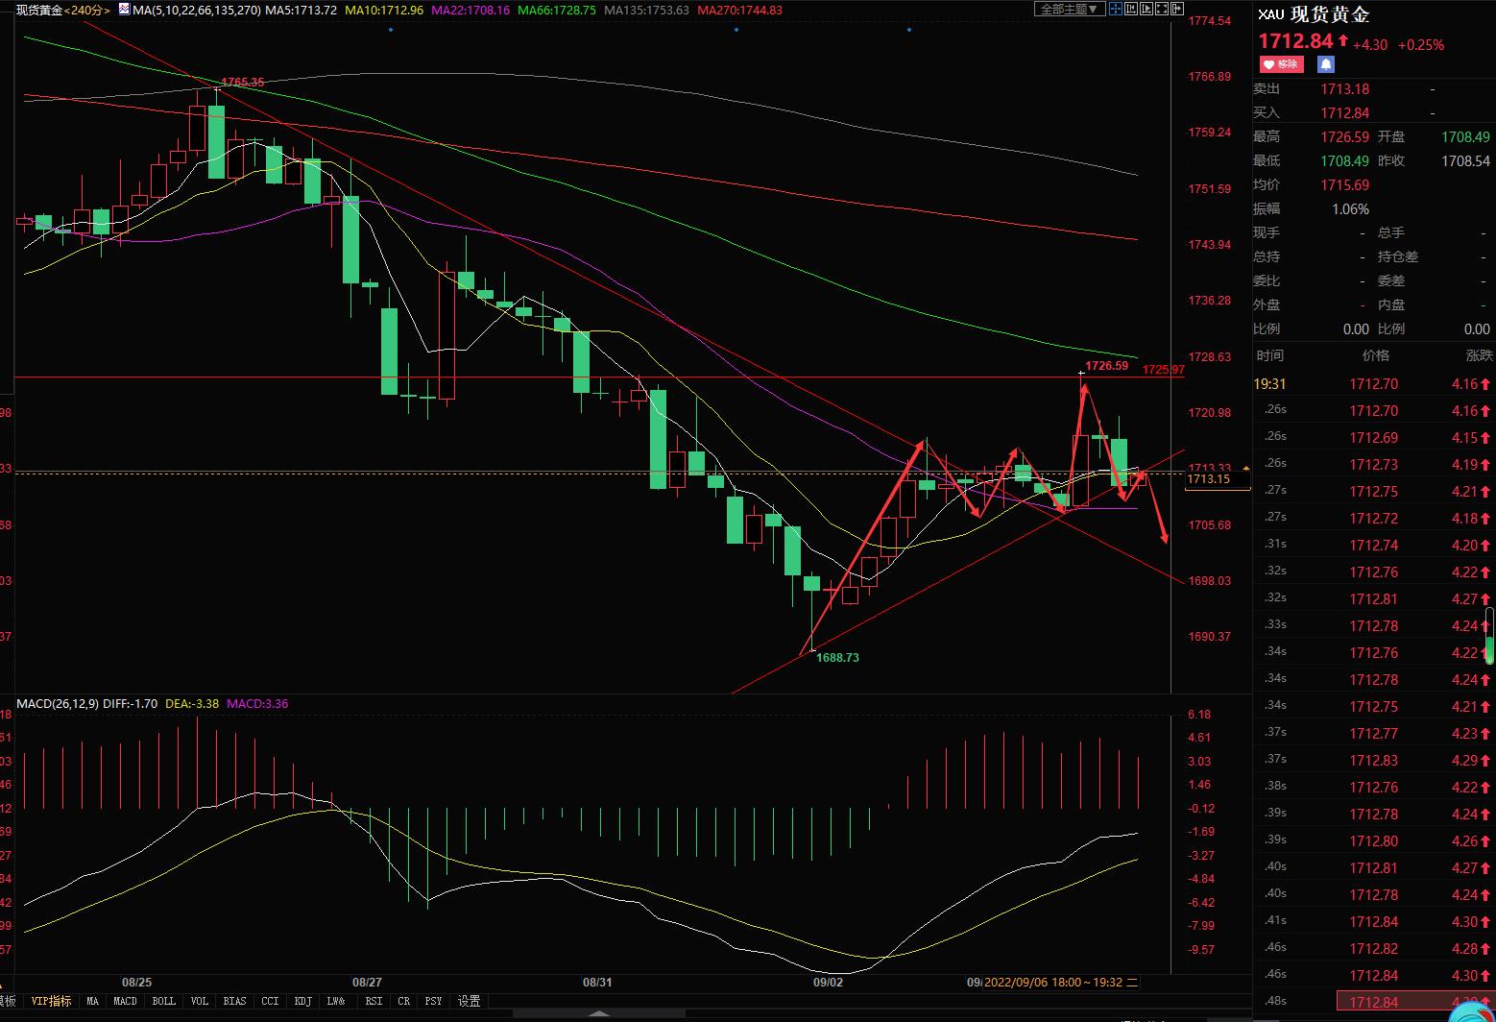Toggle fullscreen chart view icon
Screen dimensions: 1496x1022
[x=1162, y=9]
